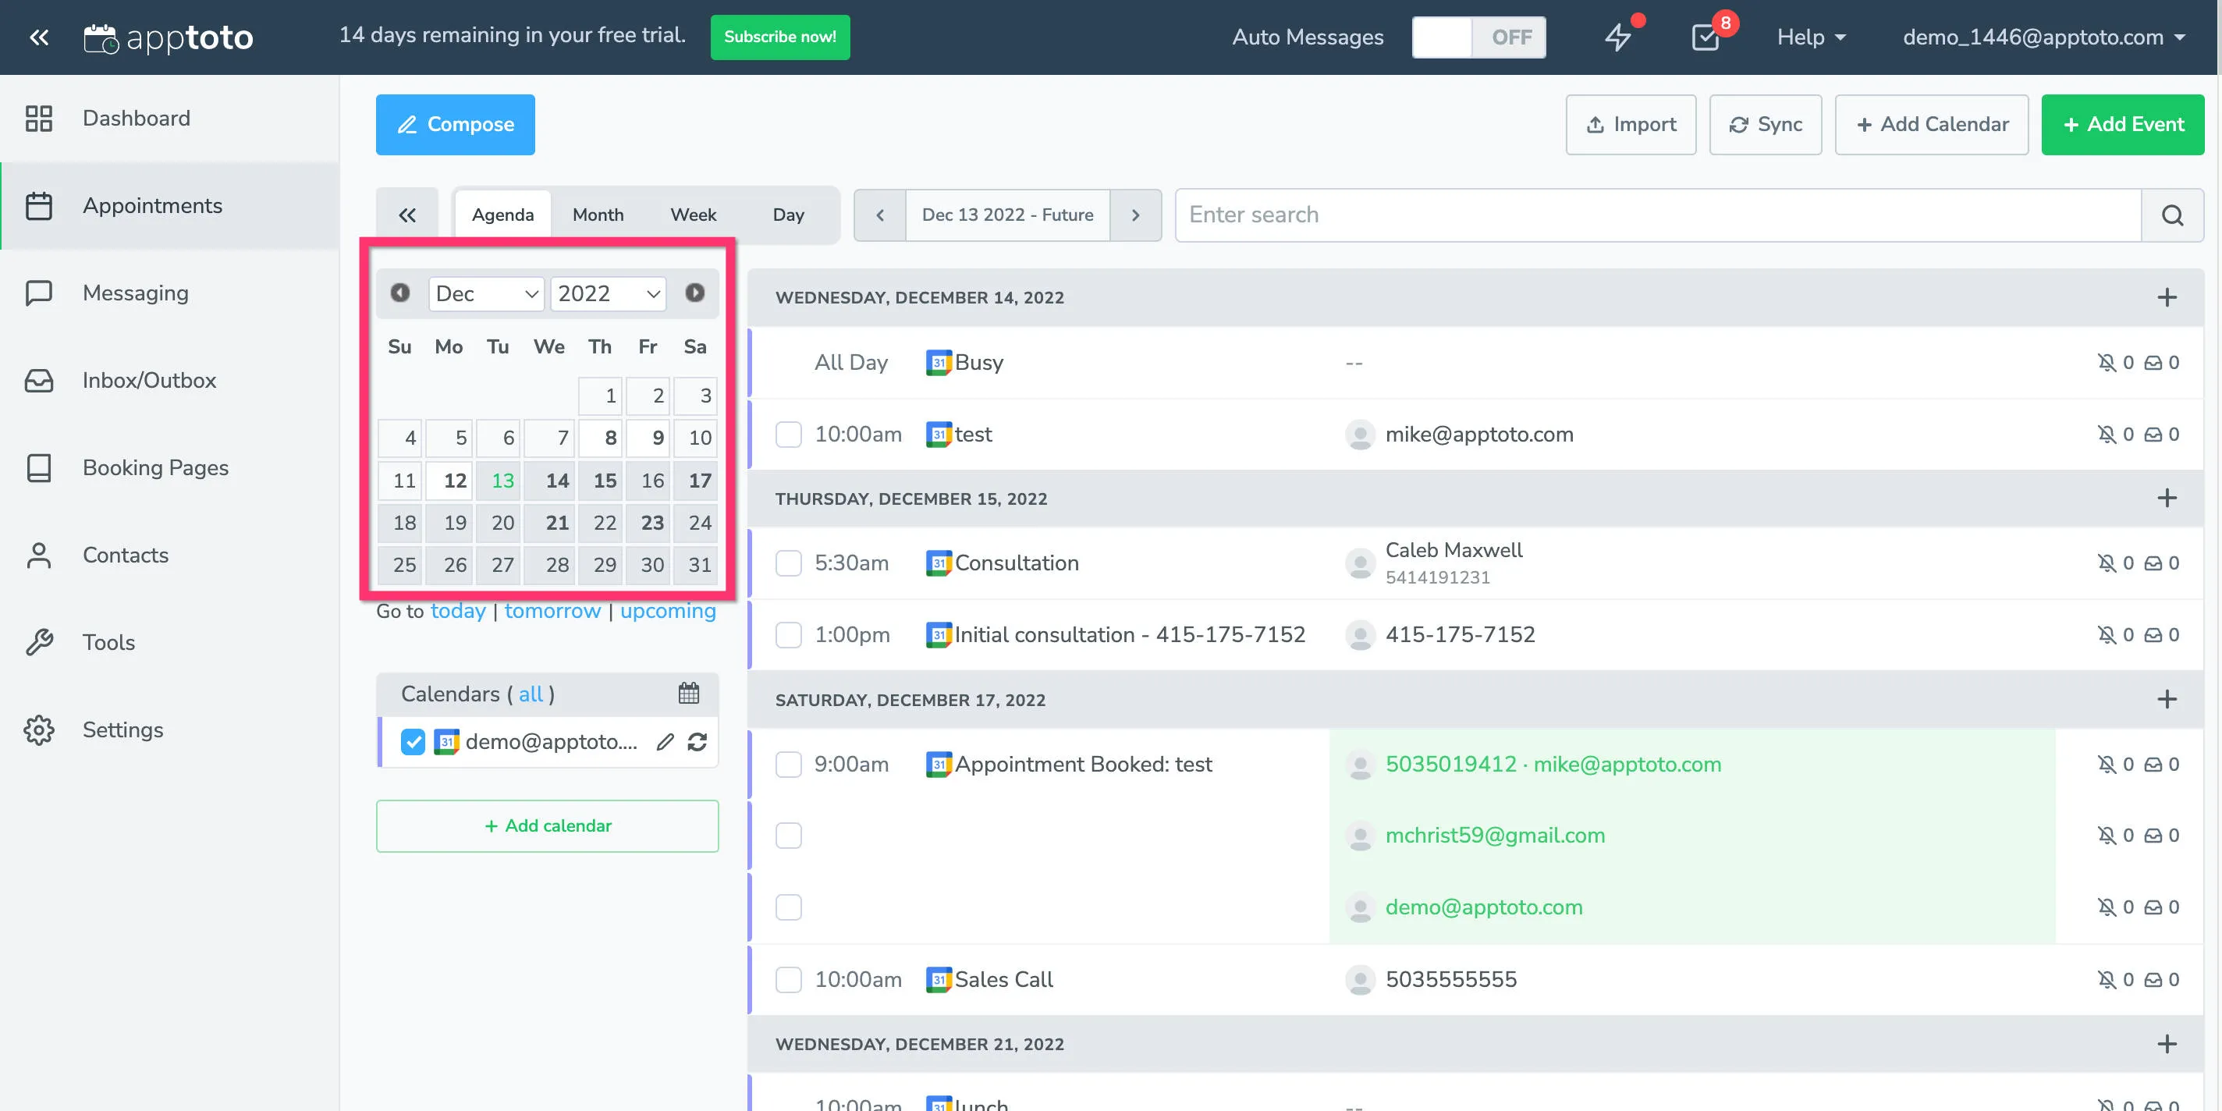Open the Dec month dropdown
This screenshot has width=2222, height=1111.
[x=485, y=293]
